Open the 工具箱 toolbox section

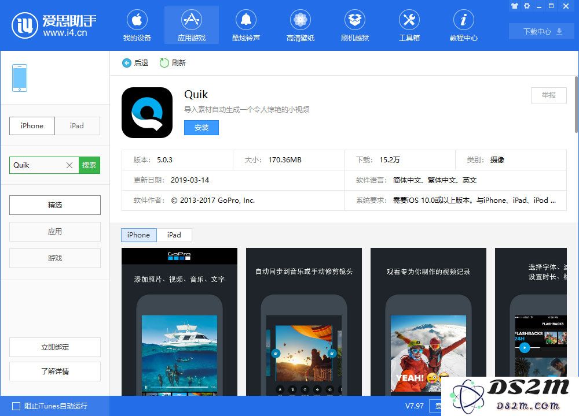(x=409, y=25)
